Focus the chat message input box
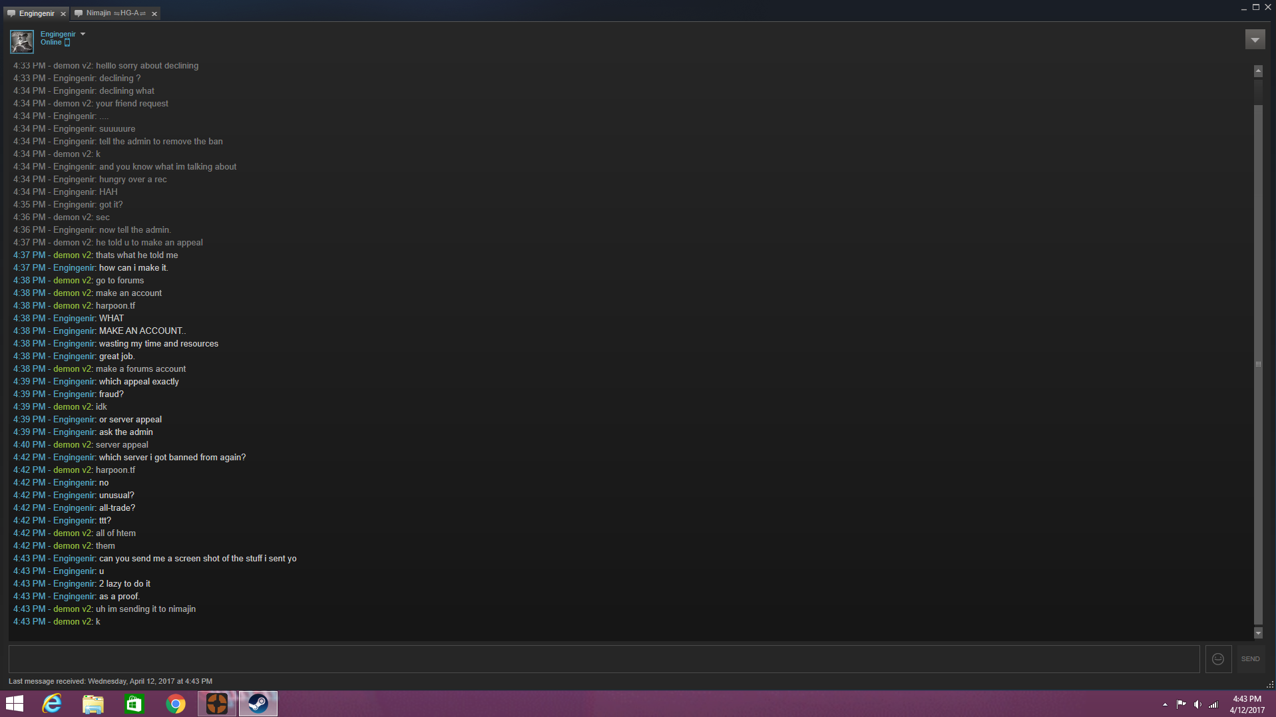 [x=604, y=658]
